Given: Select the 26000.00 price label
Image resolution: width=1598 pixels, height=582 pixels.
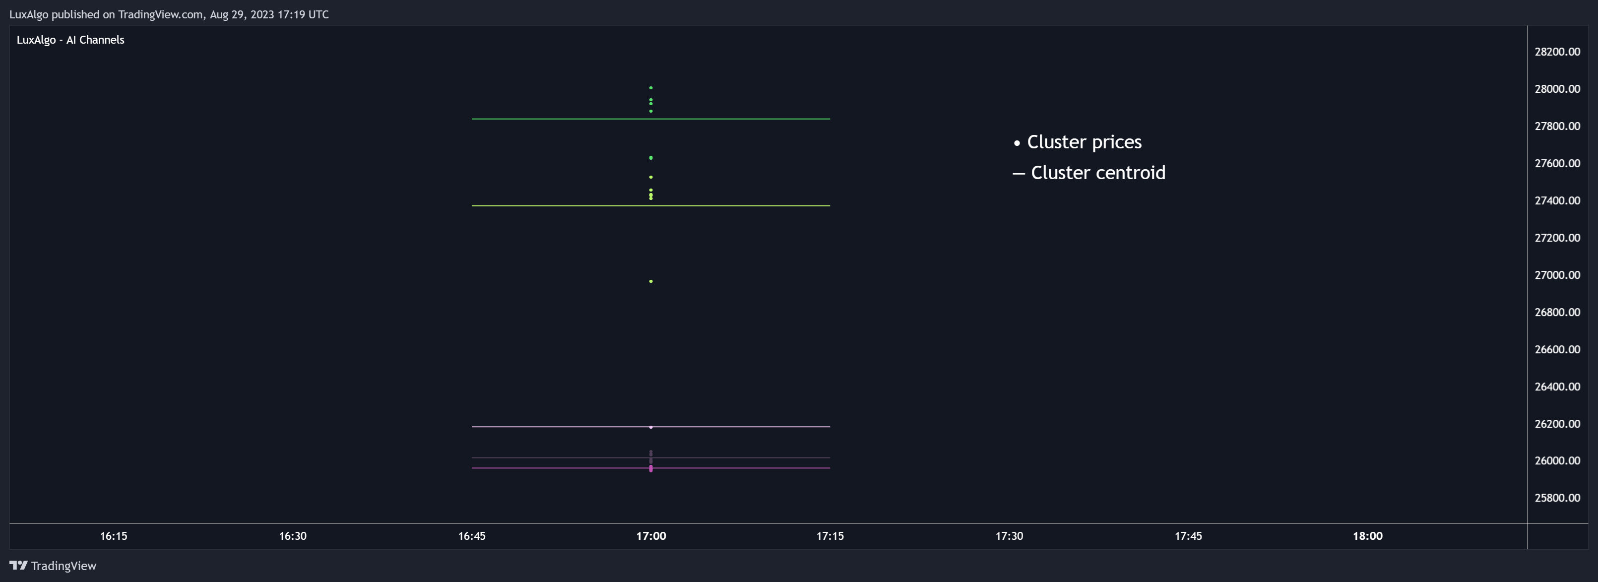Looking at the screenshot, I should coord(1557,460).
